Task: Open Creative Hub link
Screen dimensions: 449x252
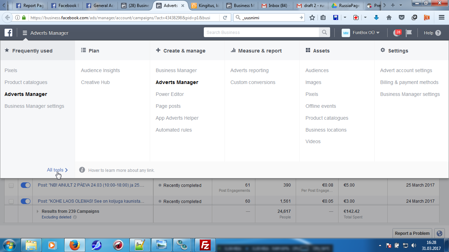Action: click(95, 82)
